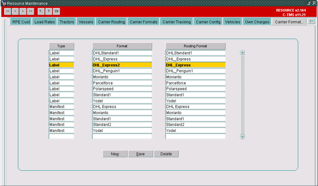Click the Manifest Type field beside Standard2

click(x=61, y=125)
